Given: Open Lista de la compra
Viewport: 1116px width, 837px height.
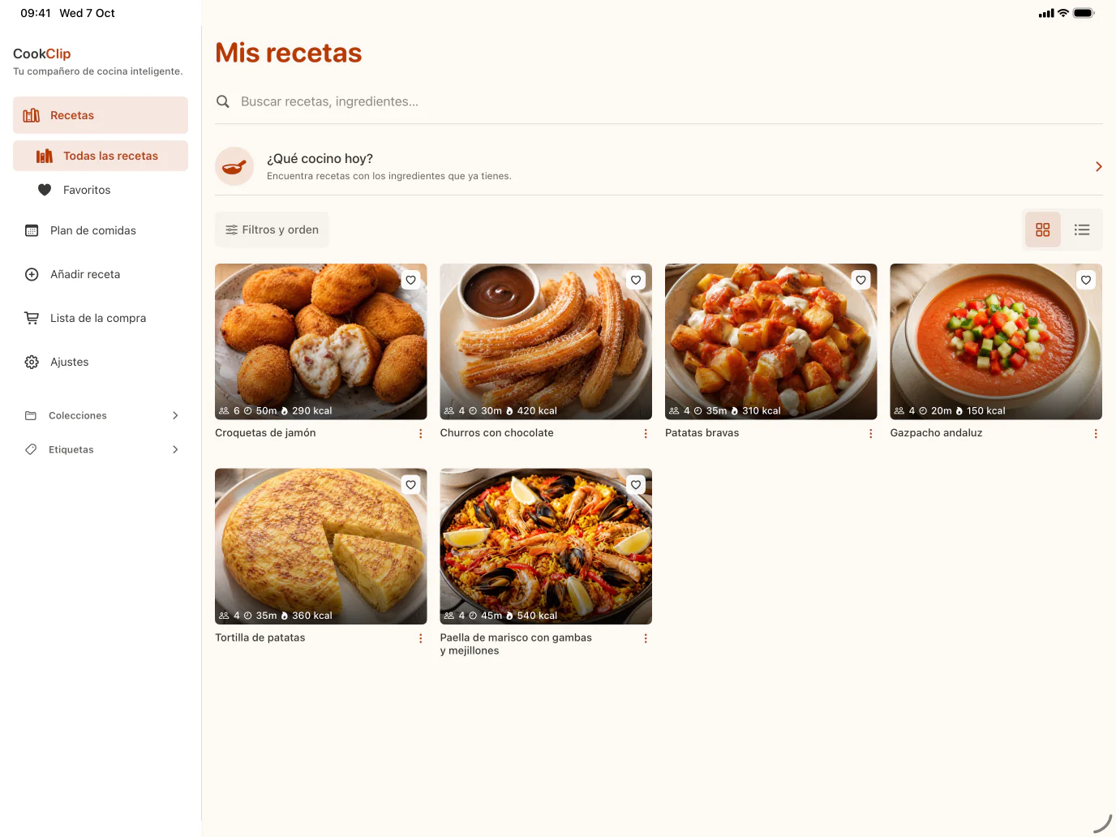Looking at the screenshot, I should coord(101,318).
